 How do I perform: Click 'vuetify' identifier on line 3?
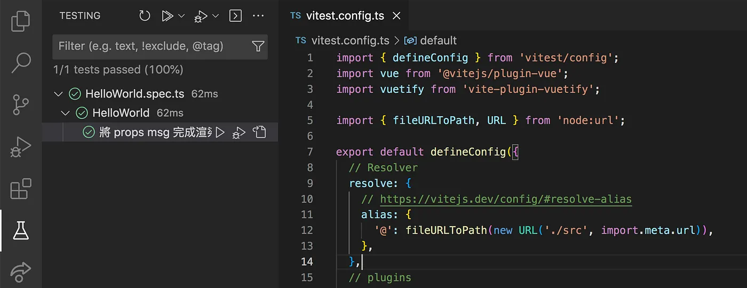402,89
